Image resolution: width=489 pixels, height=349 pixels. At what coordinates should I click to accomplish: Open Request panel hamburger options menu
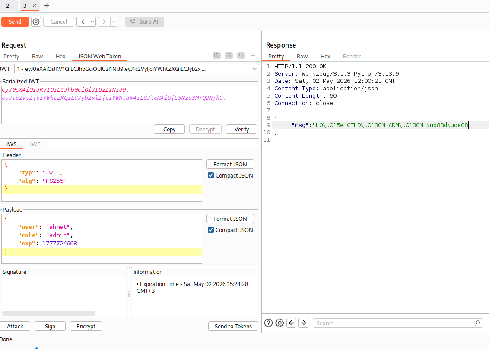pos(253,56)
